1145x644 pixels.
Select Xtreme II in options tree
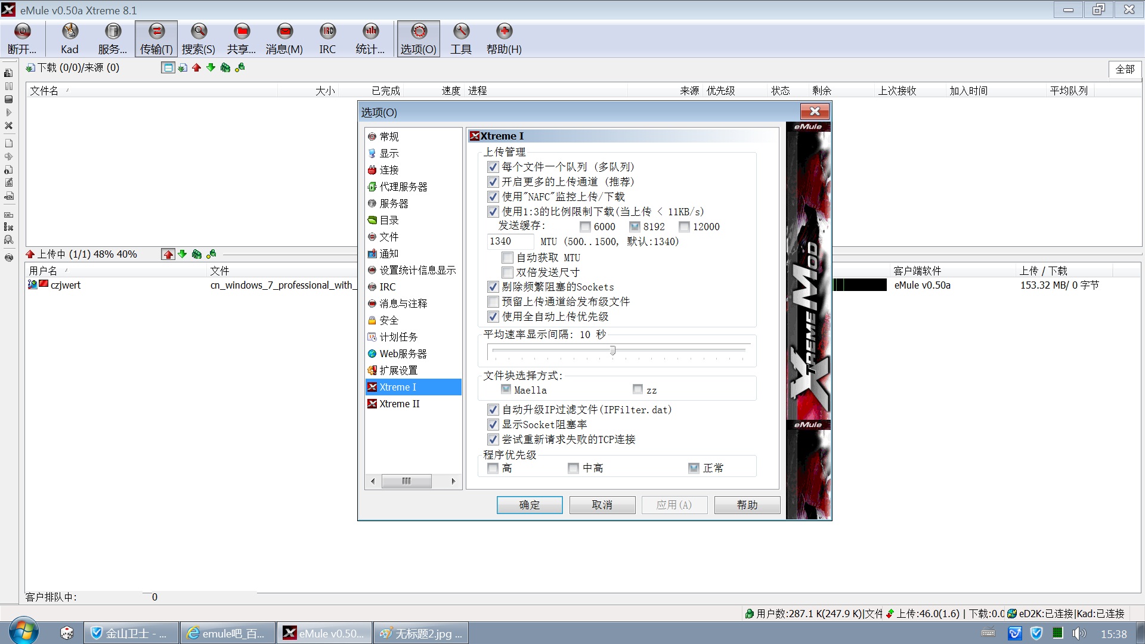399,404
